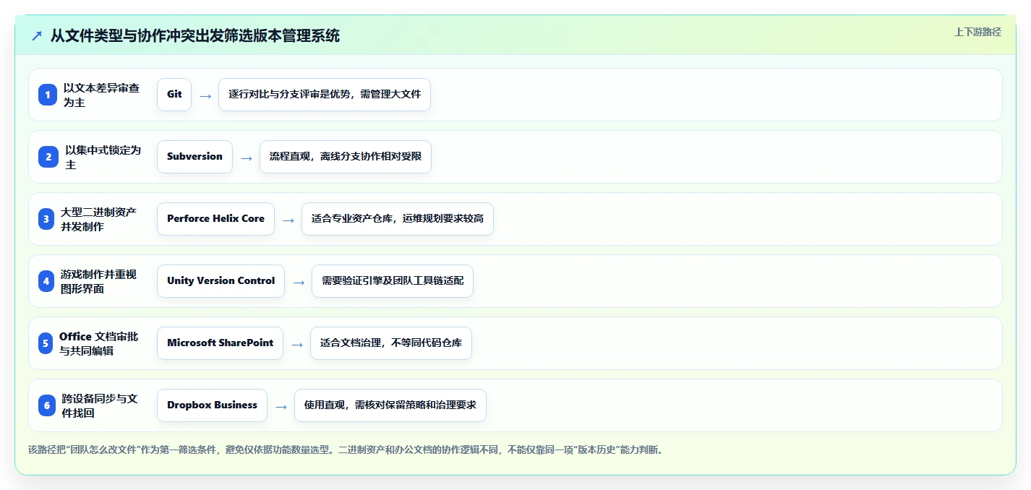Click 适合文档治理，不等同代码仓库 box
This screenshot has width=1031, height=490.
pos(391,343)
